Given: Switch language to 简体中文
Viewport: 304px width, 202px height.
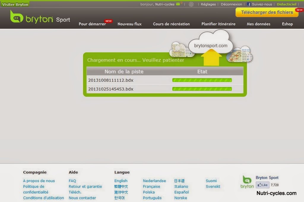Looking at the screenshot, I should tap(121, 192).
